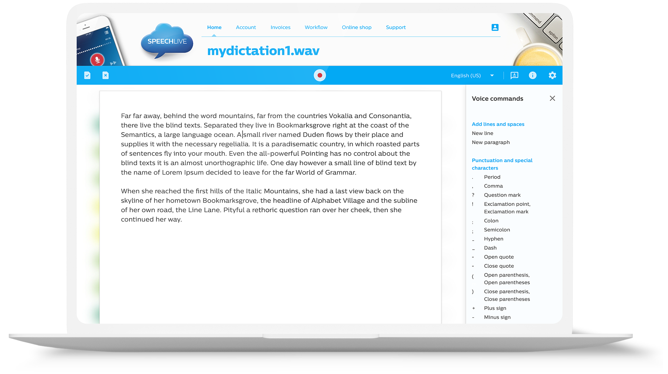Click the word "Bookmarksgrove" in the first paragraph

click(303, 125)
